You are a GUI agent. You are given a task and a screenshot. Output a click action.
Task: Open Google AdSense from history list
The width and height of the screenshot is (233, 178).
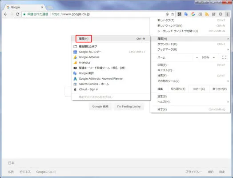pyautogui.click(x=111, y=57)
